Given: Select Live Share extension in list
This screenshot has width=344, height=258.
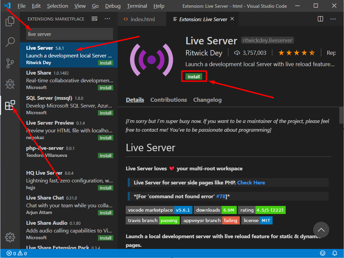Looking at the screenshot, I should pos(69,80).
